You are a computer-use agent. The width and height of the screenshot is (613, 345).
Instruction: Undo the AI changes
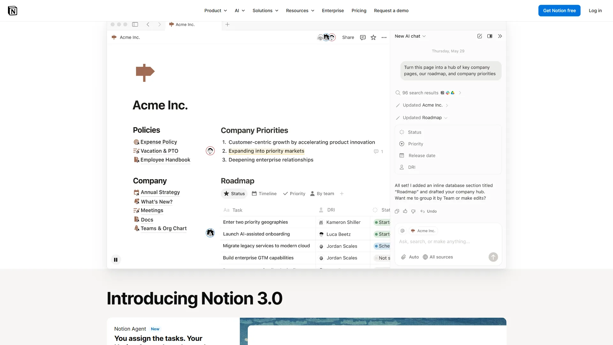coord(428,211)
